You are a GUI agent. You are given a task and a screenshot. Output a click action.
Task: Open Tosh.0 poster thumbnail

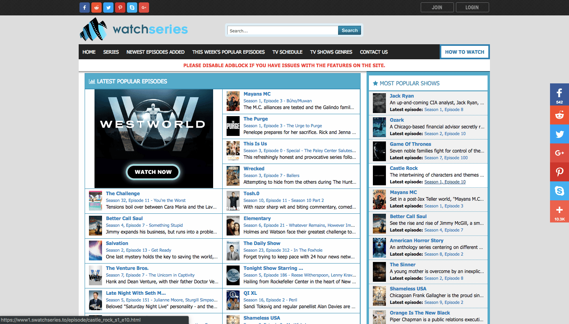click(x=233, y=201)
